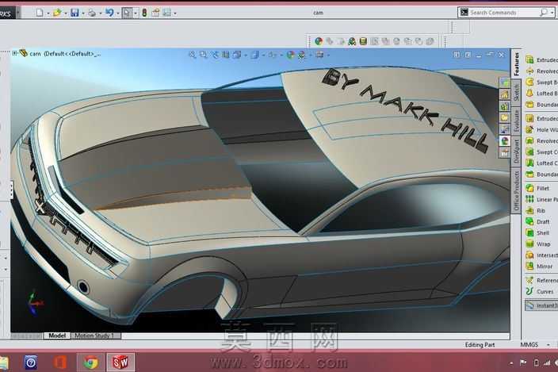The width and height of the screenshot is (558, 372).
Task: Click Edit Appearance sphere in the view toolbar
Action: [290, 55]
